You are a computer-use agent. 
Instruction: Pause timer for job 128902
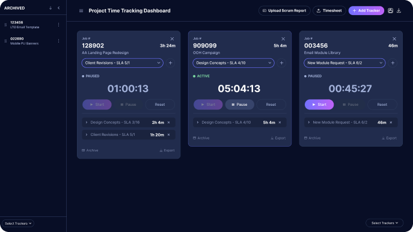pos(128,105)
